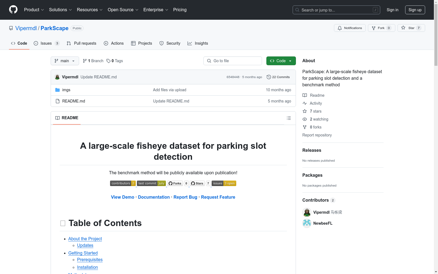Open NewbeeFL contributor avatar
438x274 pixels.
[x=307, y=223]
